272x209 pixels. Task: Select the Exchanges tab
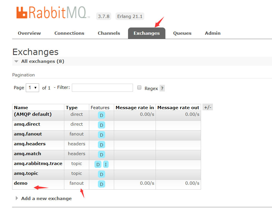click(147, 33)
